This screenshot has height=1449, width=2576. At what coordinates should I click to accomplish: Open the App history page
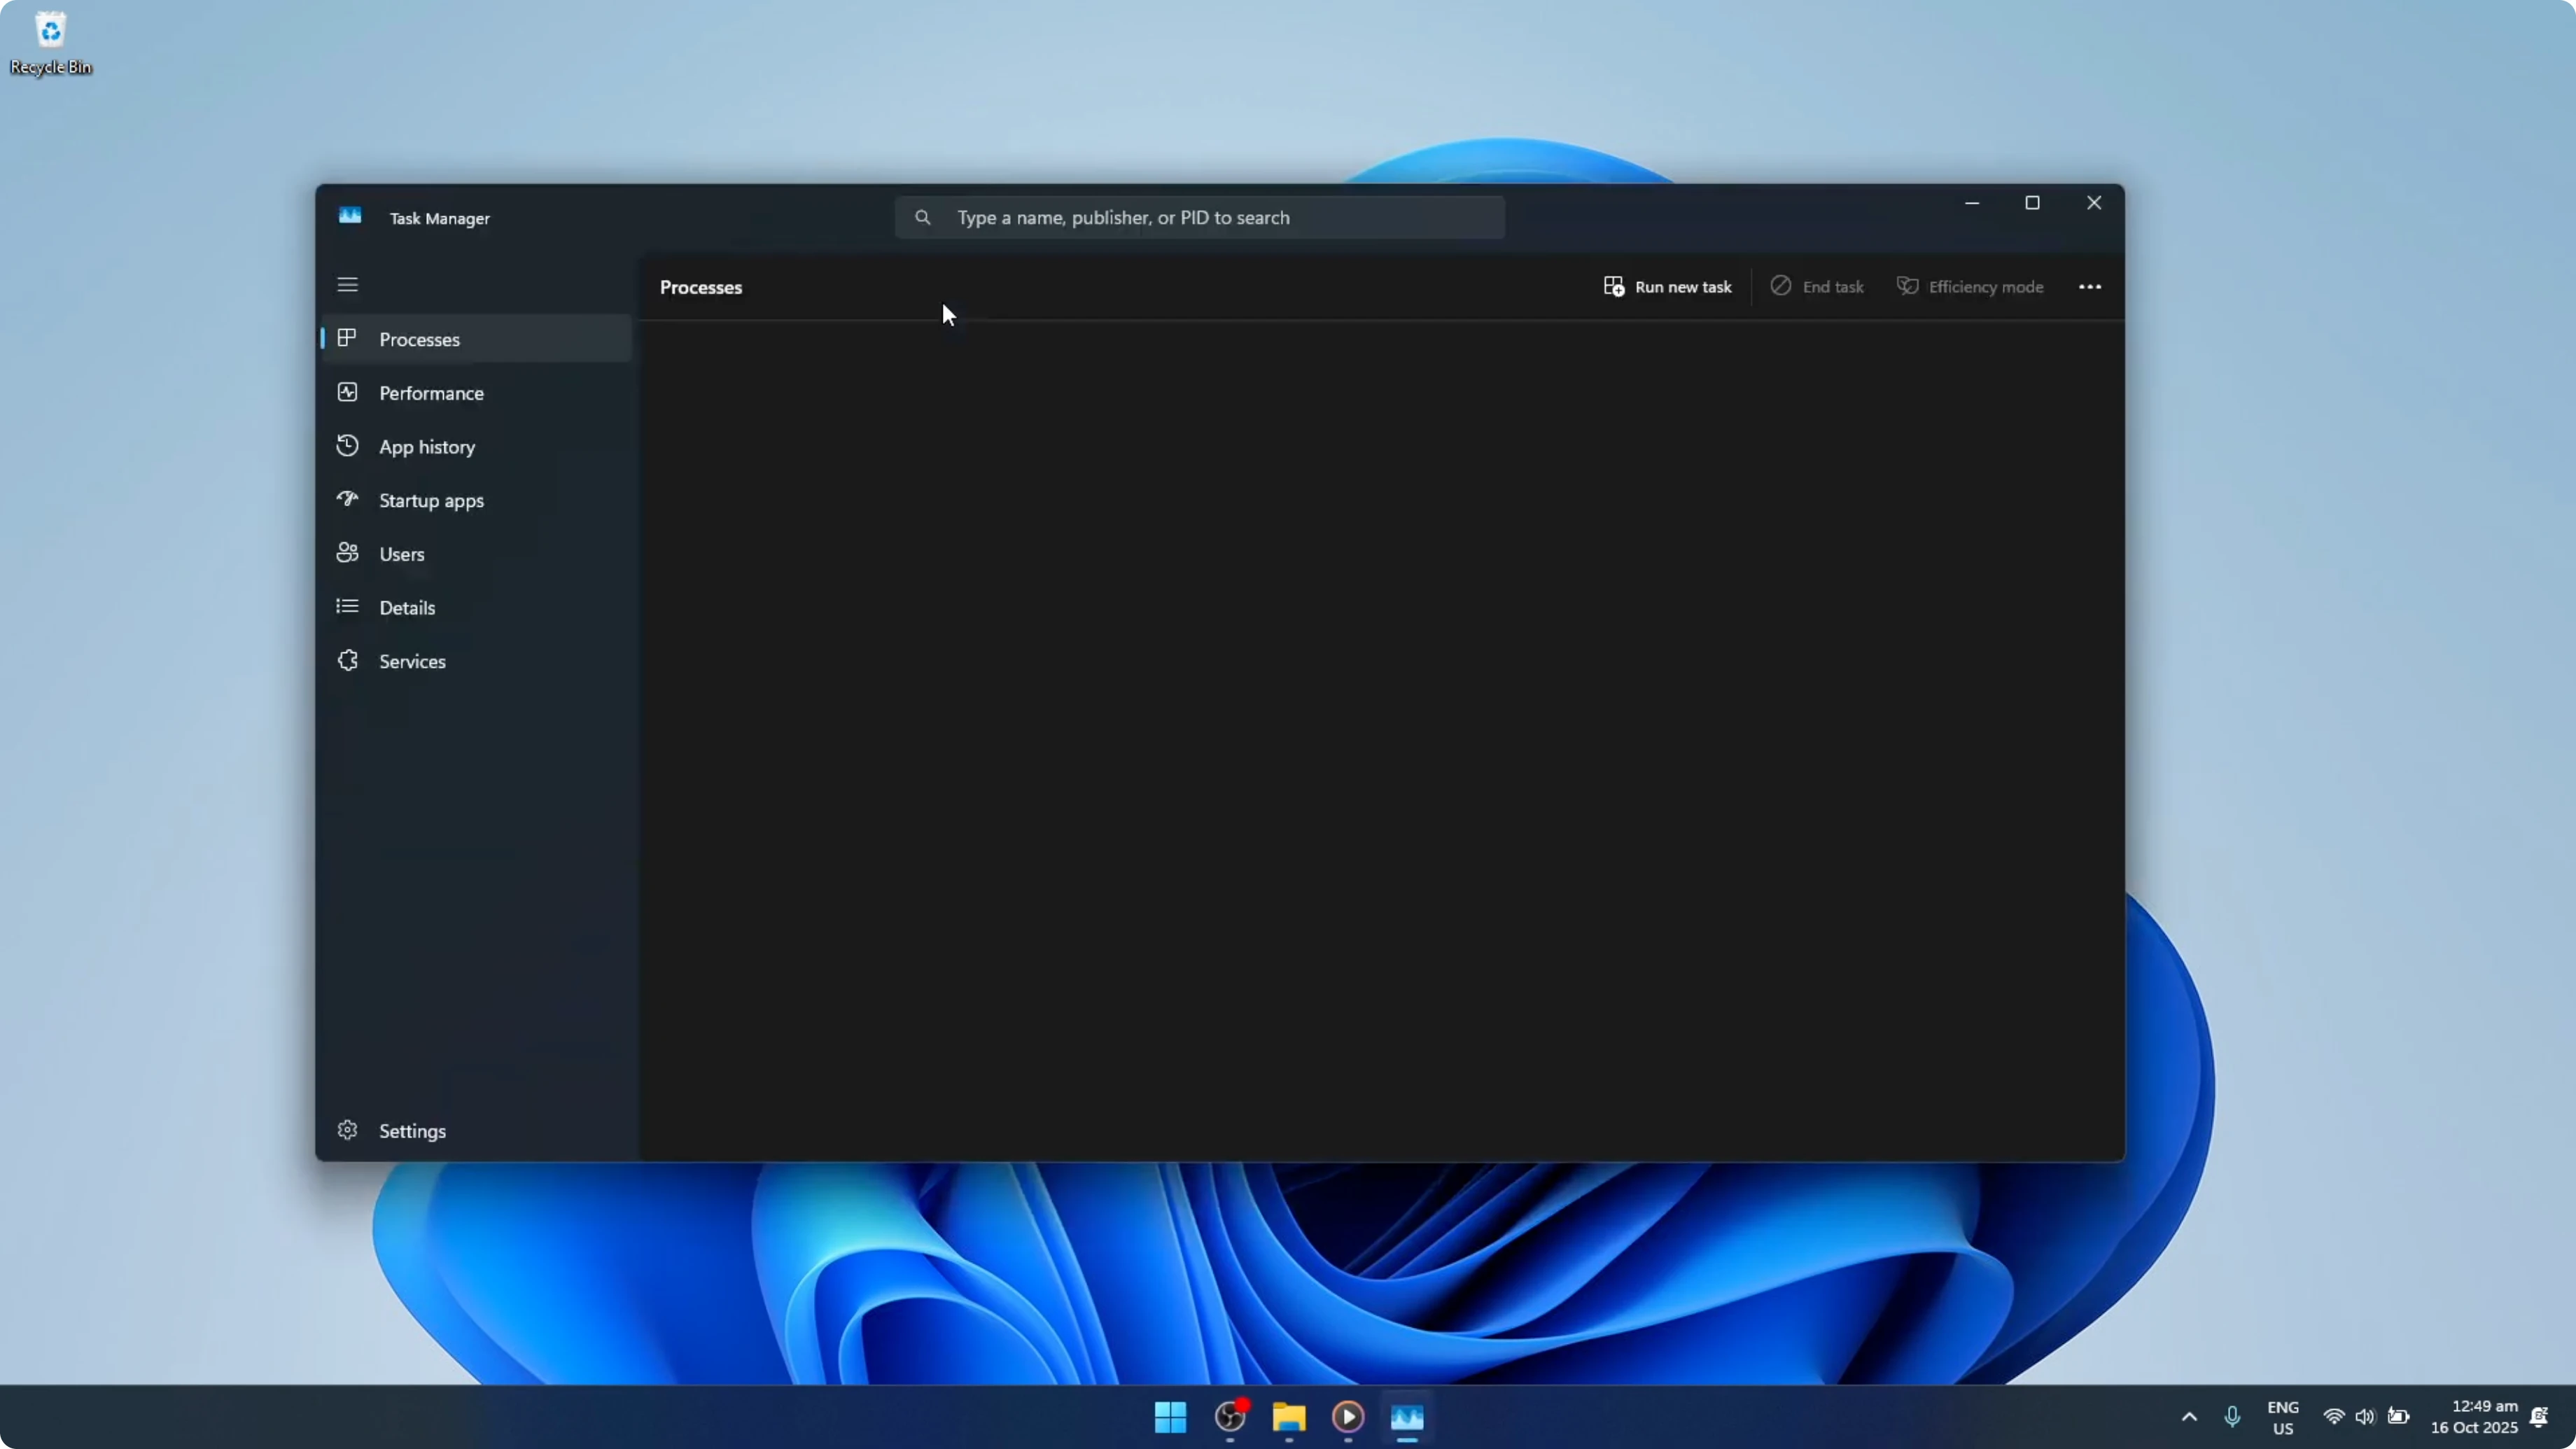[x=476, y=447]
